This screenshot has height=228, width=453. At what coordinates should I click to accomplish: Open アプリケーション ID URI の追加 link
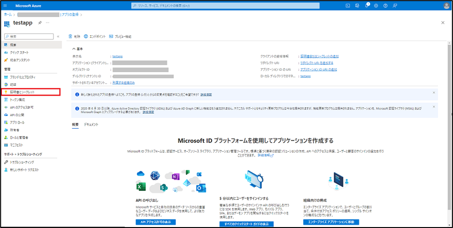tap(319, 69)
